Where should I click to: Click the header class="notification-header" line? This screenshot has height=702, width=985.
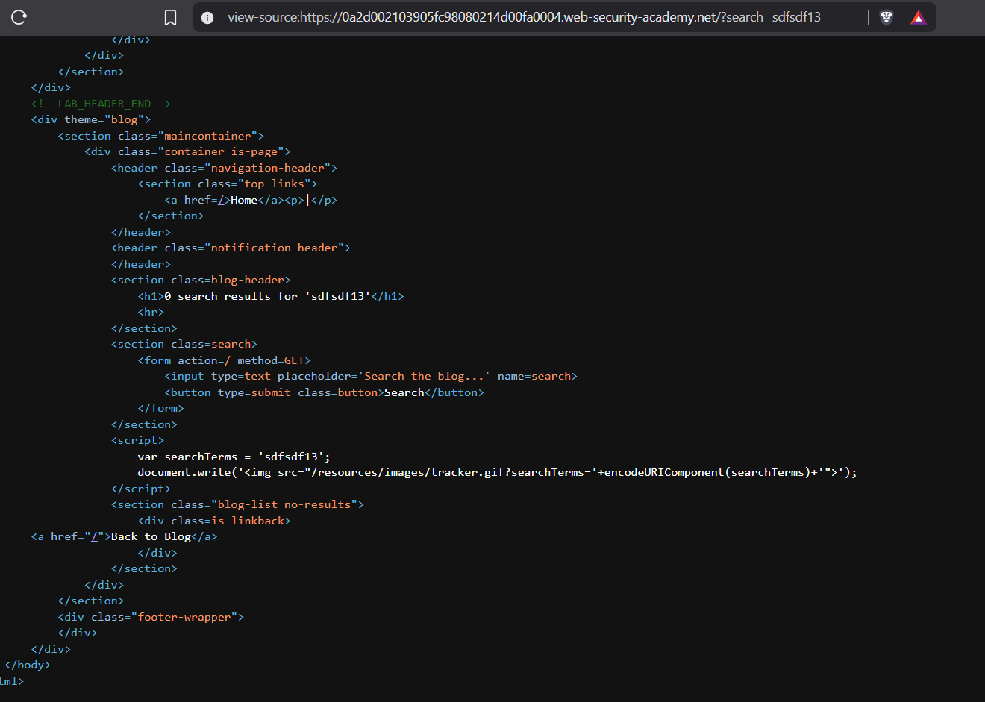tap(231, 248)
